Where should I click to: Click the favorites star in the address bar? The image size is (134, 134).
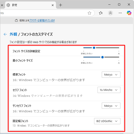pos(89,13)
